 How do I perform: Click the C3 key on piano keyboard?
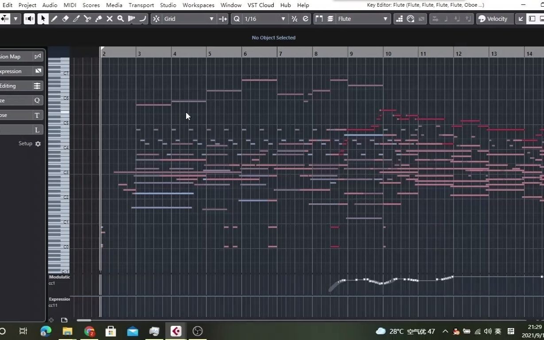coord(58,172)
